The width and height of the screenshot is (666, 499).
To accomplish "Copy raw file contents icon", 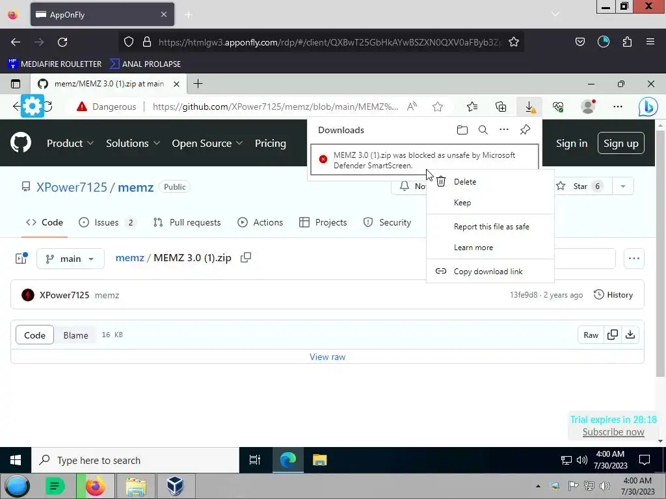I will coord(613,335).
